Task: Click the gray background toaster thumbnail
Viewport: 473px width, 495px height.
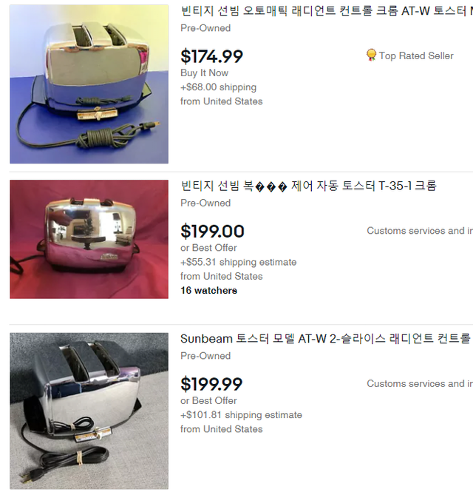Action: pos(89,411)
